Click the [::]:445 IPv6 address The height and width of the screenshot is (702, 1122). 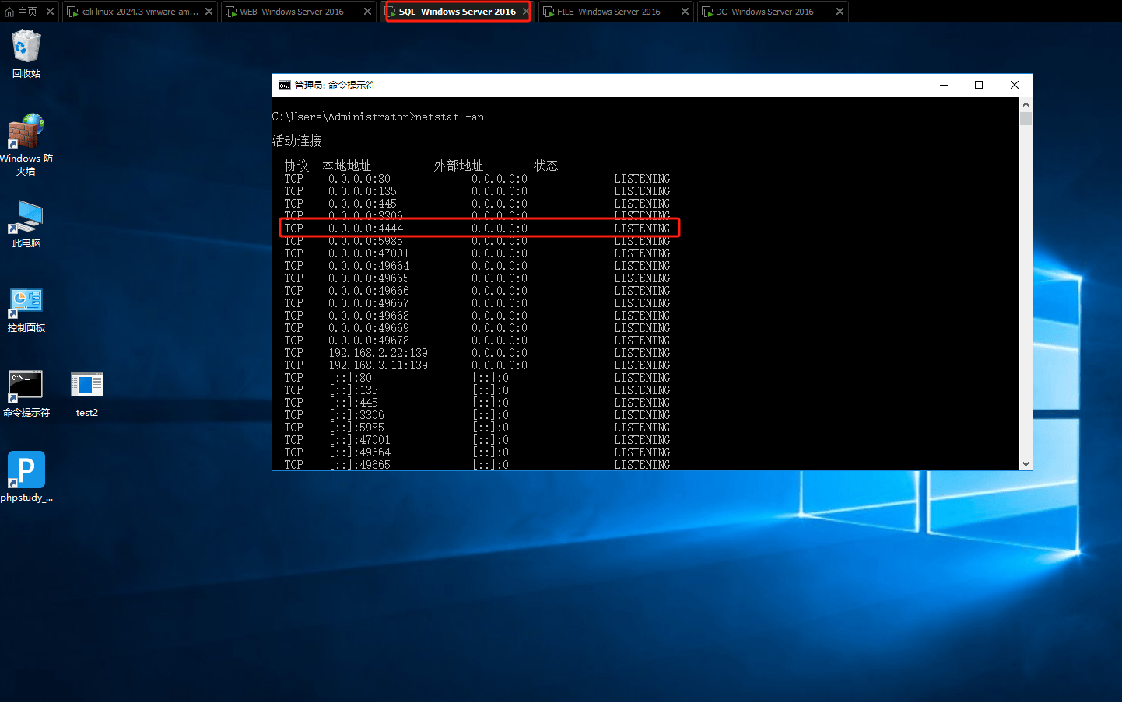[353, 403]
